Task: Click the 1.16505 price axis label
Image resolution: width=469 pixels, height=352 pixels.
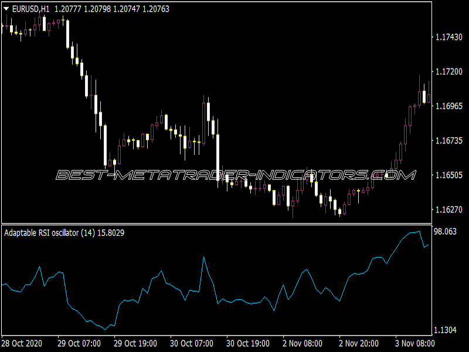Action: coord(449,175)
